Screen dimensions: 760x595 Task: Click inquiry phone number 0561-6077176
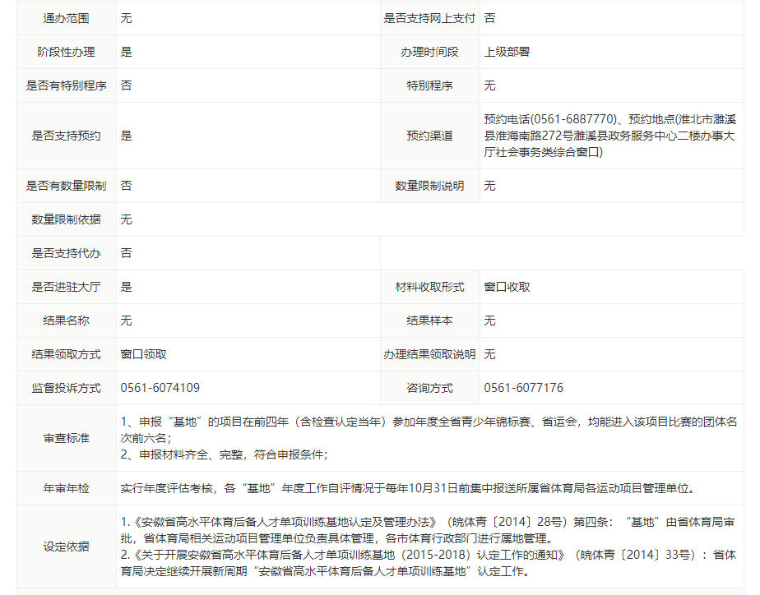tap(524, 388)
